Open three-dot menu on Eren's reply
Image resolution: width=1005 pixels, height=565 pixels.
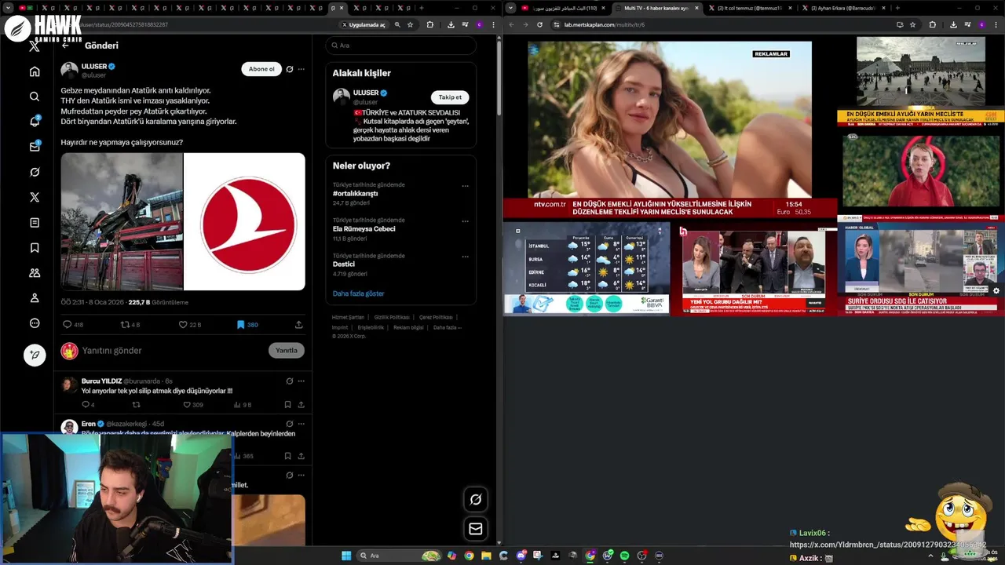301,424
